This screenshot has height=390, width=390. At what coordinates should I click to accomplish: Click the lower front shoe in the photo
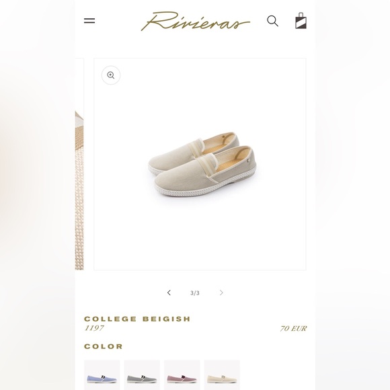pos(206,171)
